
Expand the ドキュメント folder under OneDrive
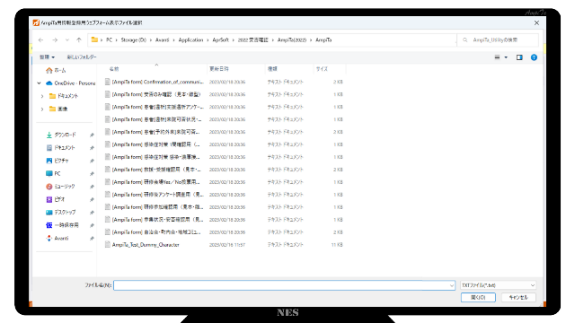point(42,96)
